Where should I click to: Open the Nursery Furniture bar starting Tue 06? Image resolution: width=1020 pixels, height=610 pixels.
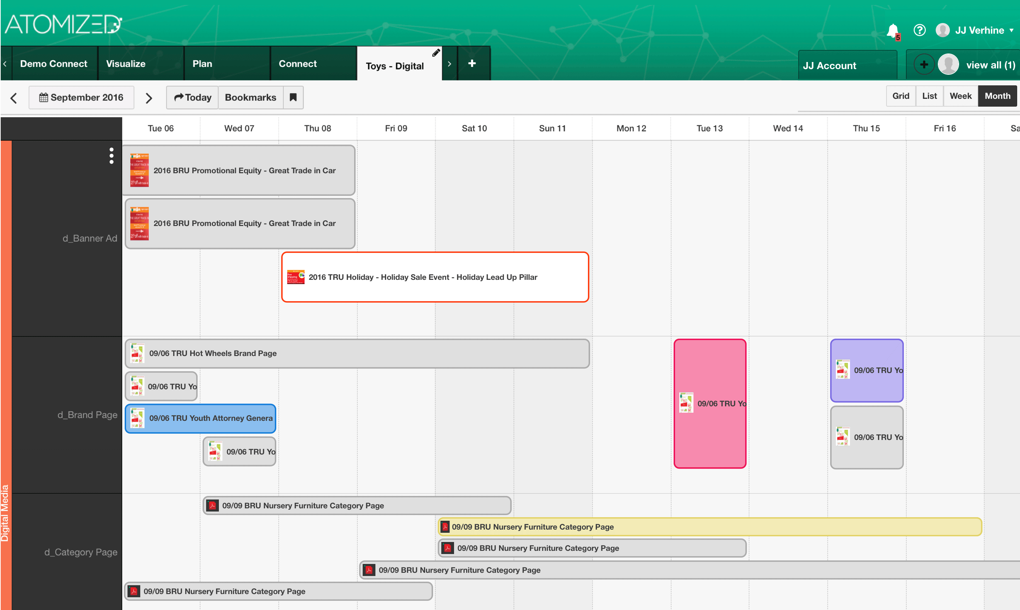278,591
